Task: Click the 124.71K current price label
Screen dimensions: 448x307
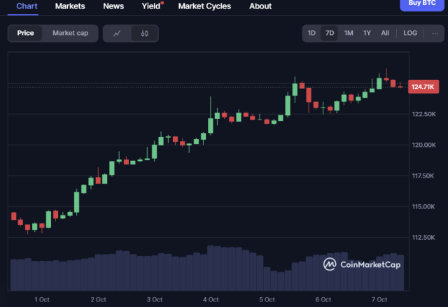Action: point(423,87)
